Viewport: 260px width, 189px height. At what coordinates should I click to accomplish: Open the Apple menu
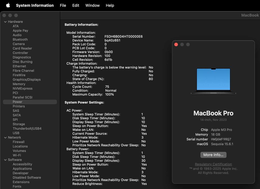coord(8,5)
